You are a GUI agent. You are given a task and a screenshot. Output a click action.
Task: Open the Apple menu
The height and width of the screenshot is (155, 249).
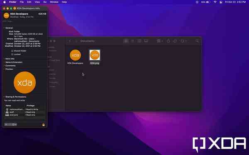5,2
